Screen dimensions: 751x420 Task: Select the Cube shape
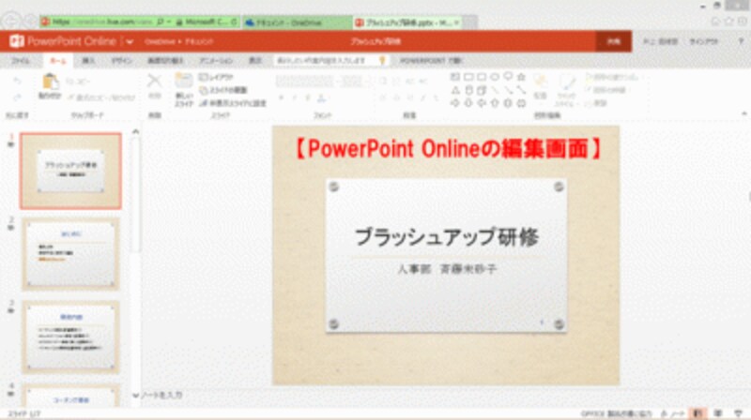pyautogui.click(x=482, y=90)
